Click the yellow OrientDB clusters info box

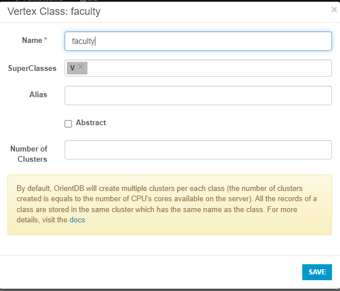[170, 205]
